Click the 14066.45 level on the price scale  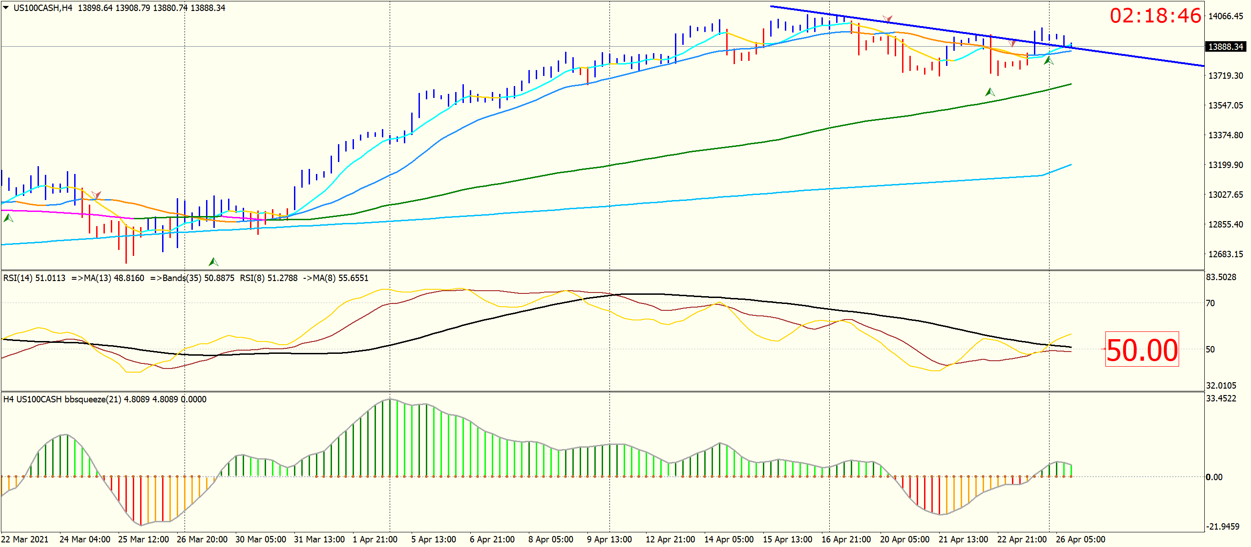(x=1226, y=16)
